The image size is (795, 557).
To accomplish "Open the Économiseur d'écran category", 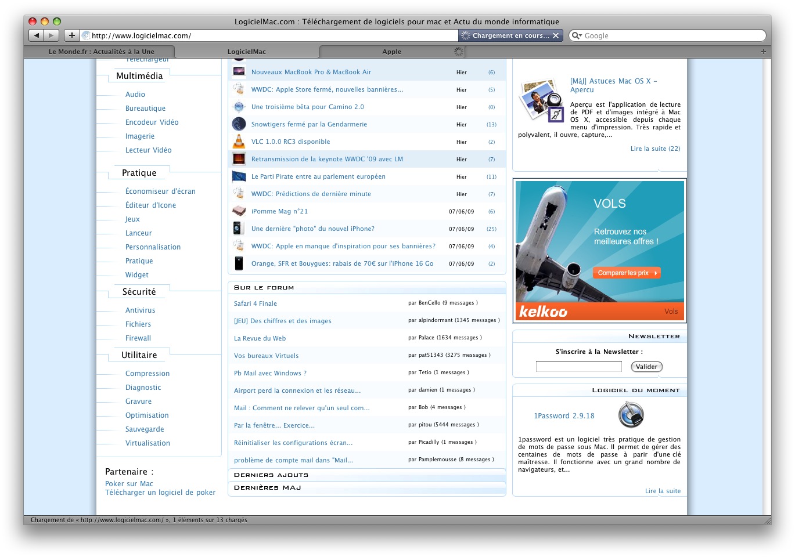I will click(x=160, y=191).
